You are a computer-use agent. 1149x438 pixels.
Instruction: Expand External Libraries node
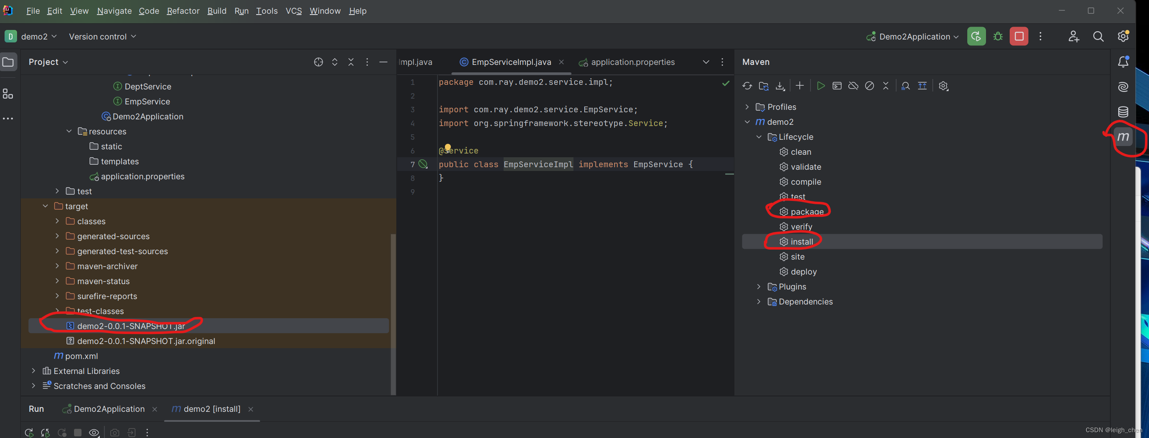tap(33, 371)
